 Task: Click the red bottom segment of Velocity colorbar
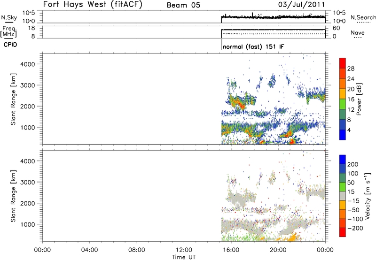343,232
